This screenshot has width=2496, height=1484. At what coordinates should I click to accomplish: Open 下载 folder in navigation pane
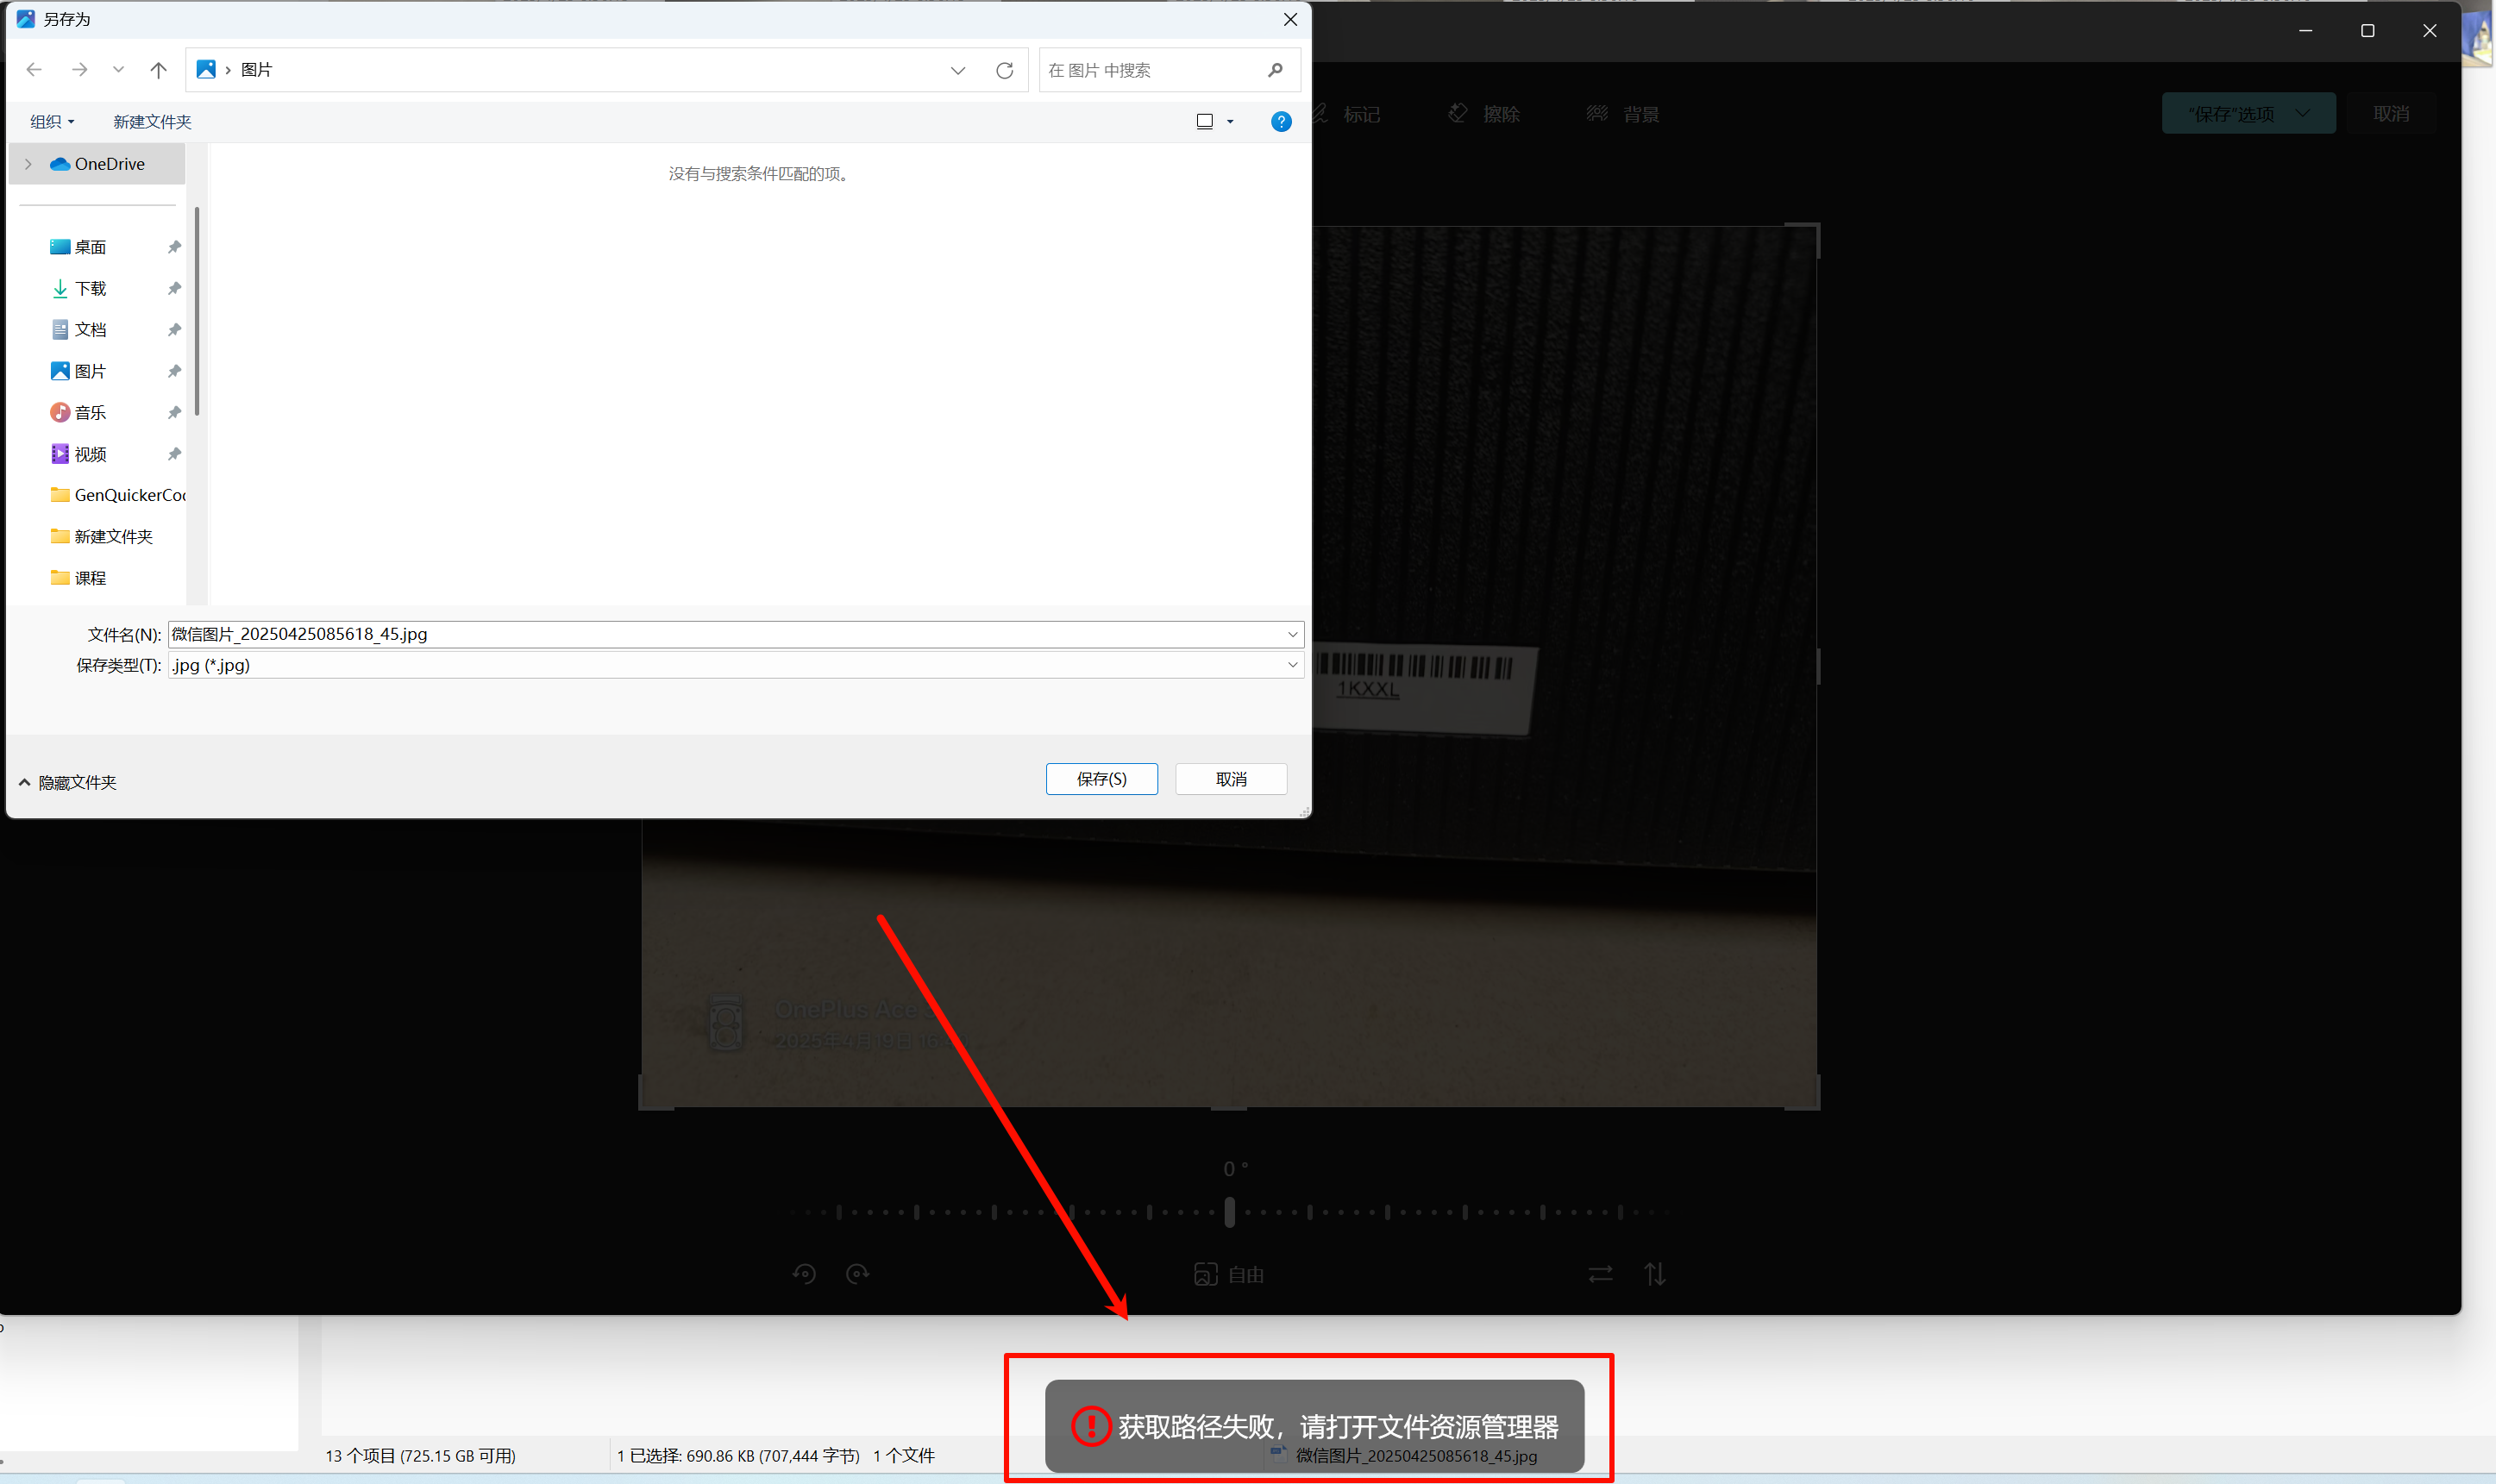tap(90, 289)
